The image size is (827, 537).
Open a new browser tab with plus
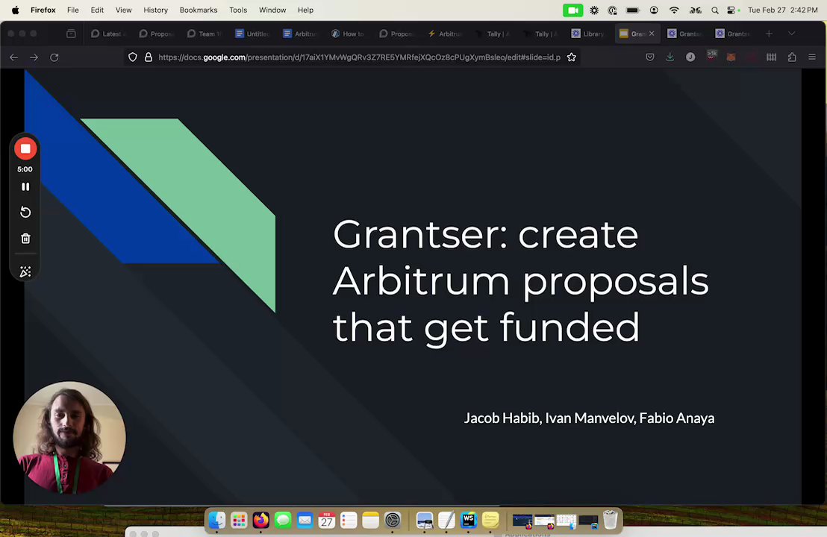click(769, 34)
